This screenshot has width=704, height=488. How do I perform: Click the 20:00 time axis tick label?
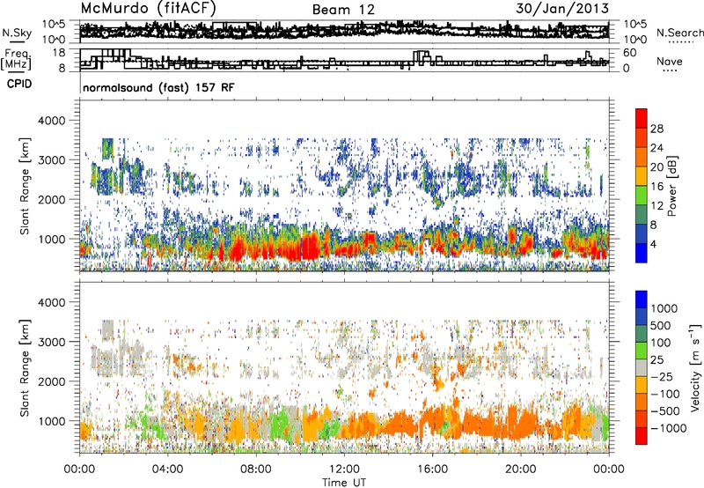(520, 470)
